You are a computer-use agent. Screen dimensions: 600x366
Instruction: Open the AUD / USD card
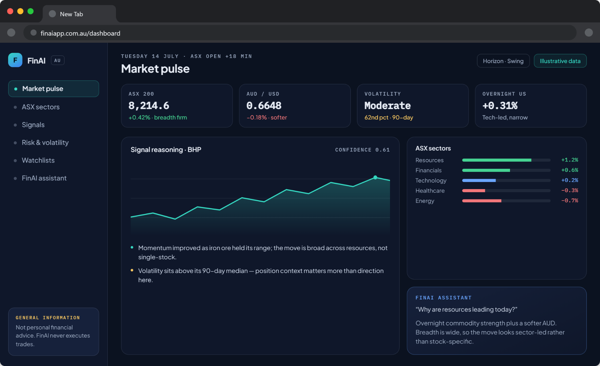[x=295, y=106]
